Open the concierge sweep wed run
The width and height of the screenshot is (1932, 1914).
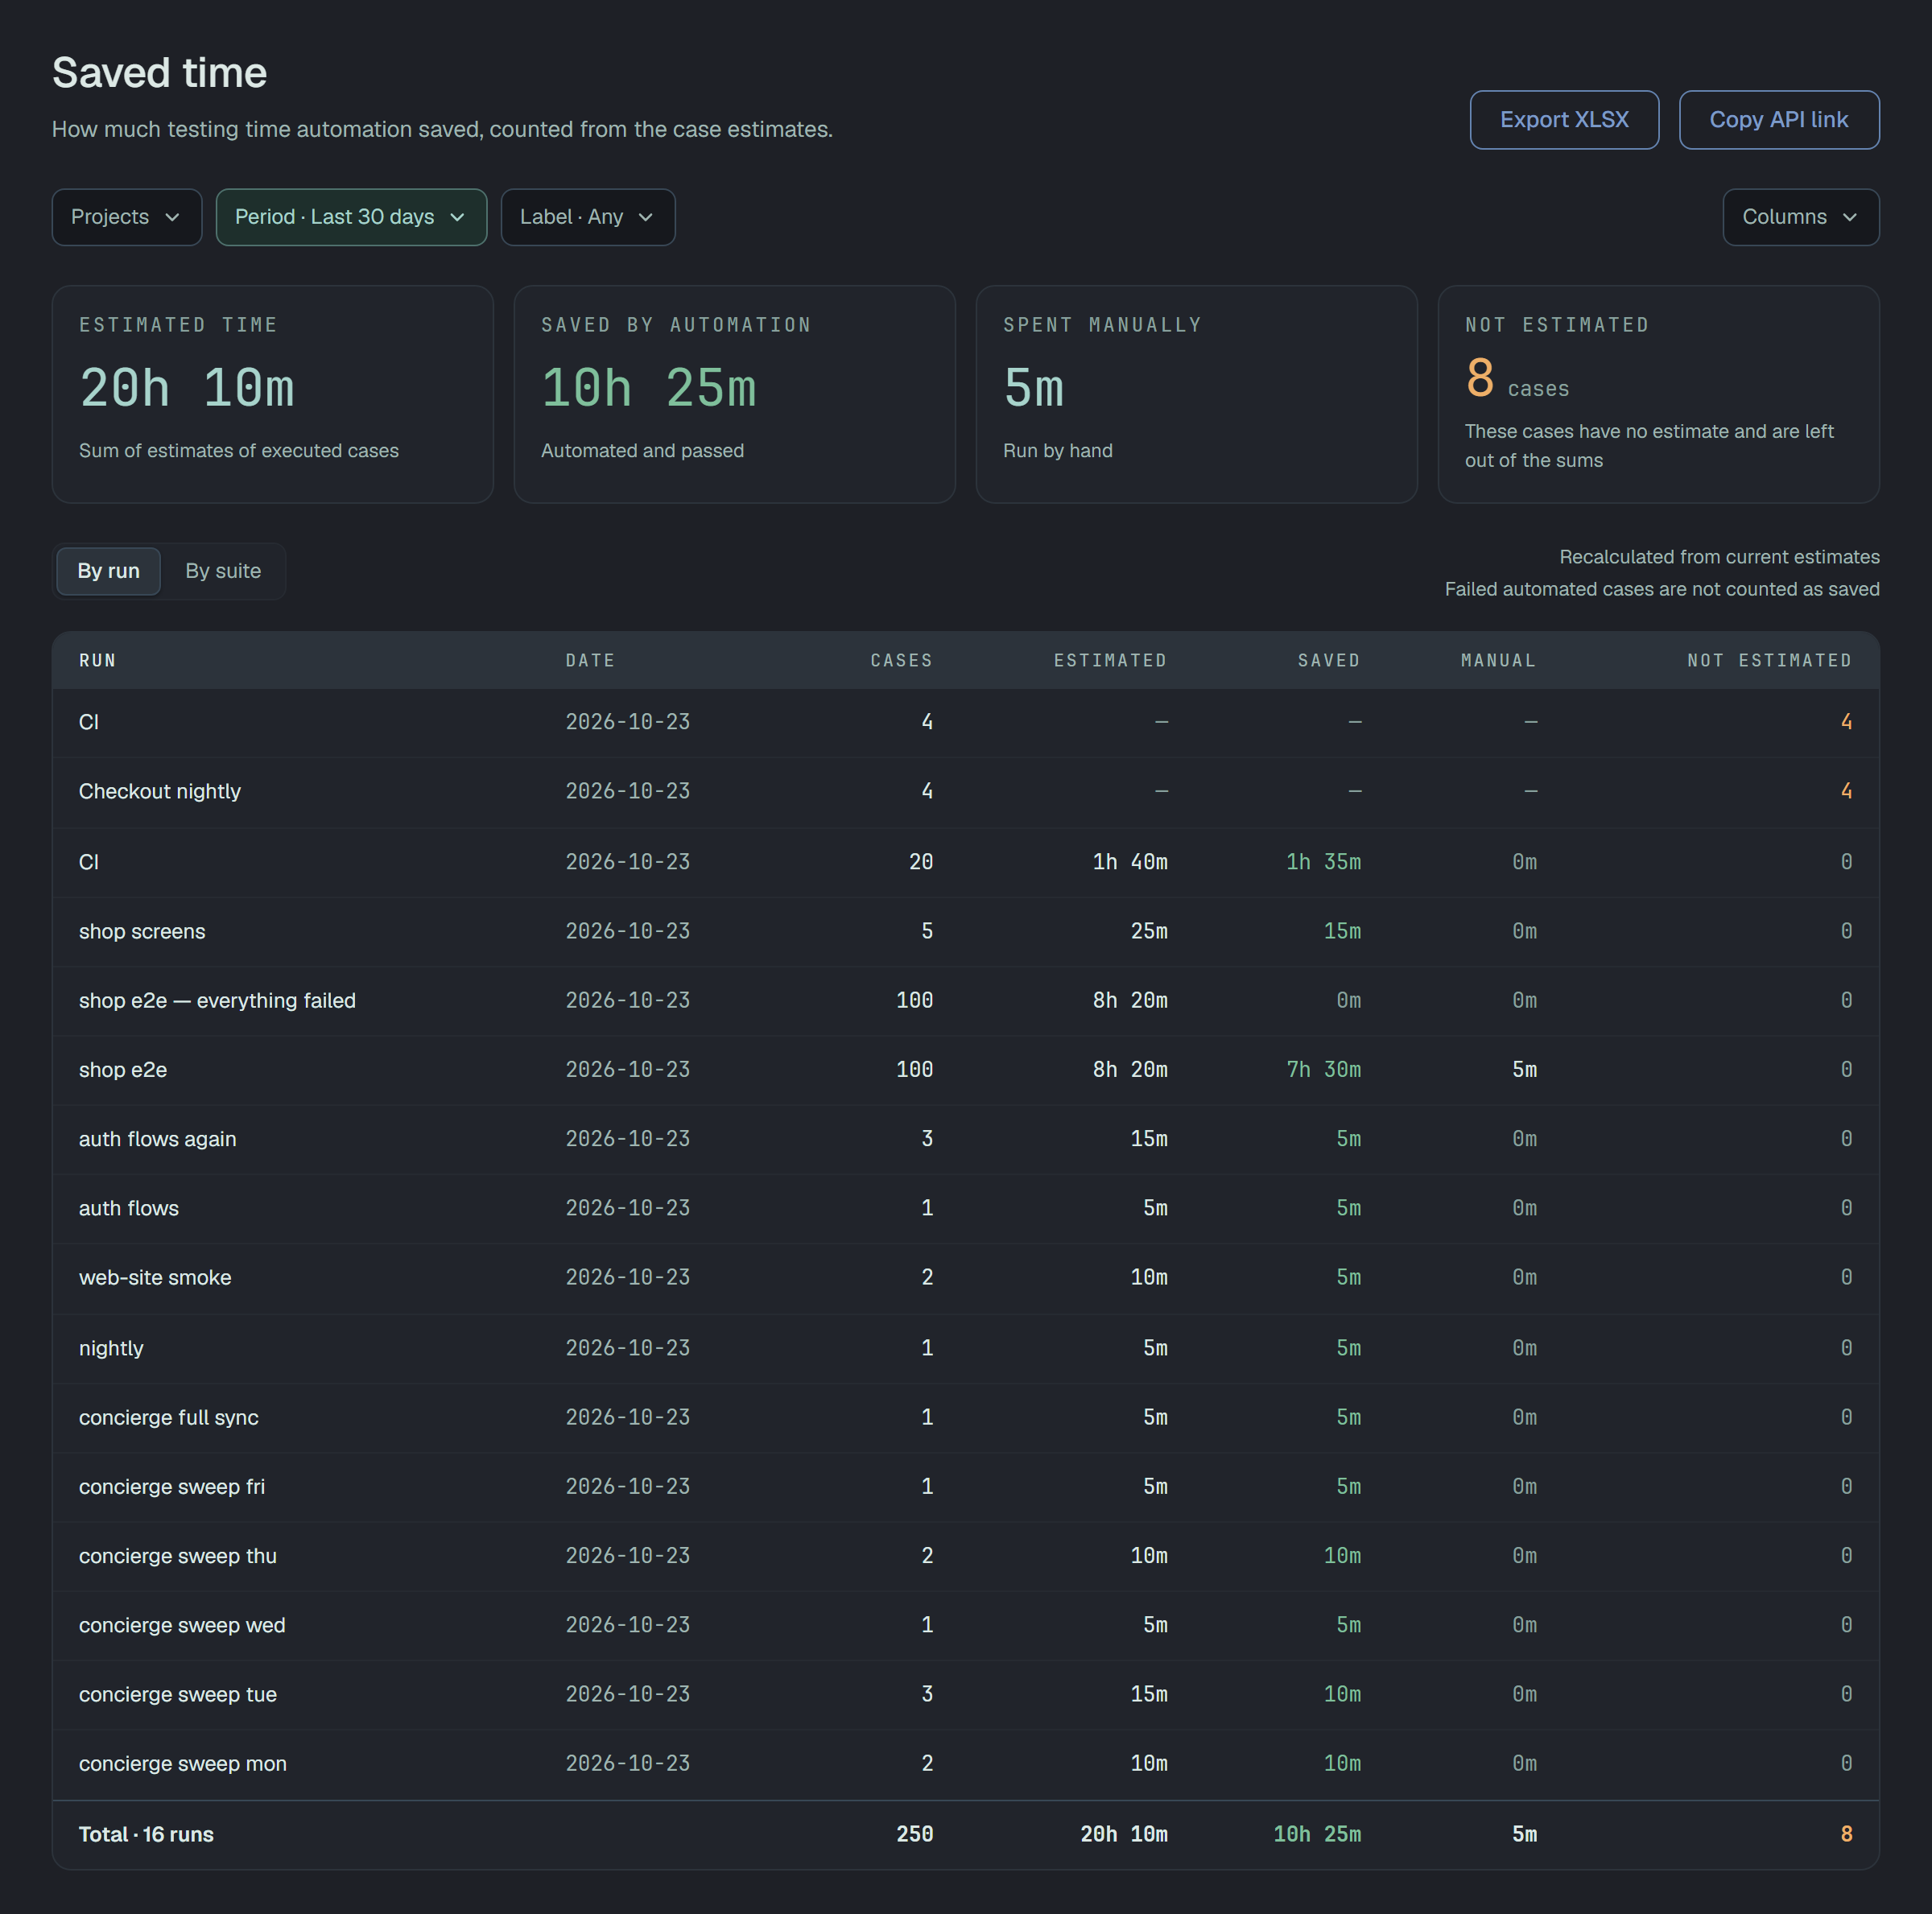click(x=966, y=1625)
